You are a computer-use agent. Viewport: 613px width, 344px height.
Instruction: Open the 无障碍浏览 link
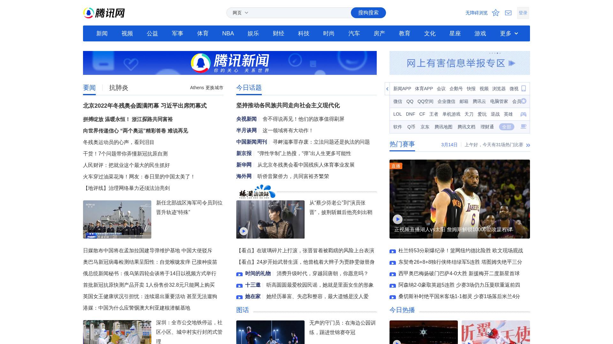click(476, 13)
